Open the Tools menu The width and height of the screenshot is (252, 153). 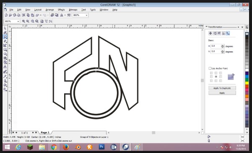pos(93,10)
